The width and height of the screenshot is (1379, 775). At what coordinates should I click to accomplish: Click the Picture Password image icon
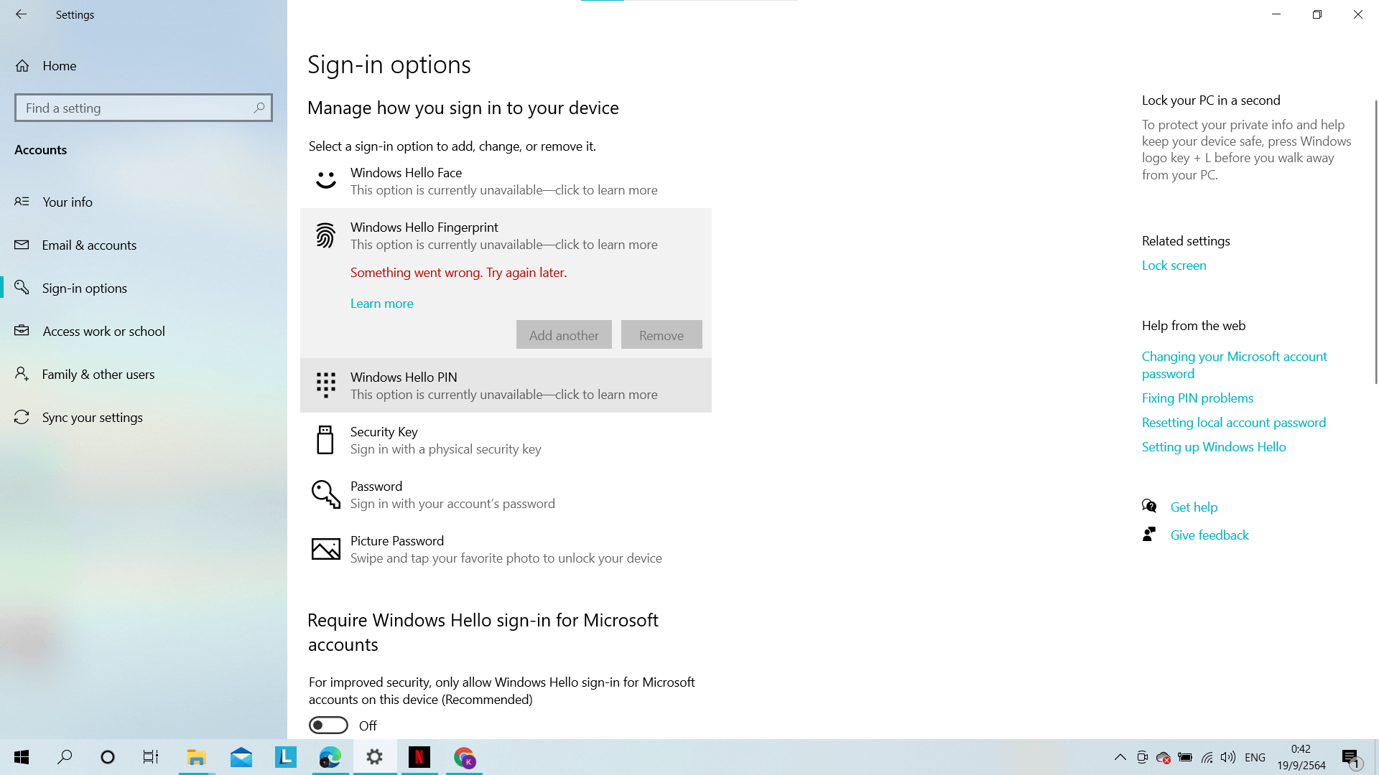coord(325,549)
